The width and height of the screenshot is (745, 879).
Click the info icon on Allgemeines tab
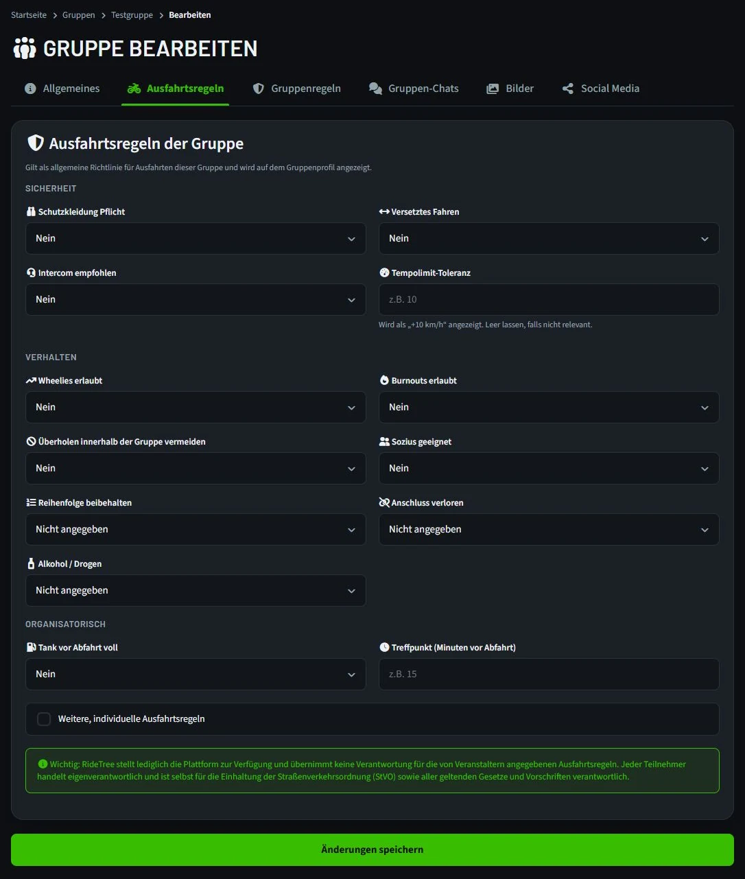30,89
